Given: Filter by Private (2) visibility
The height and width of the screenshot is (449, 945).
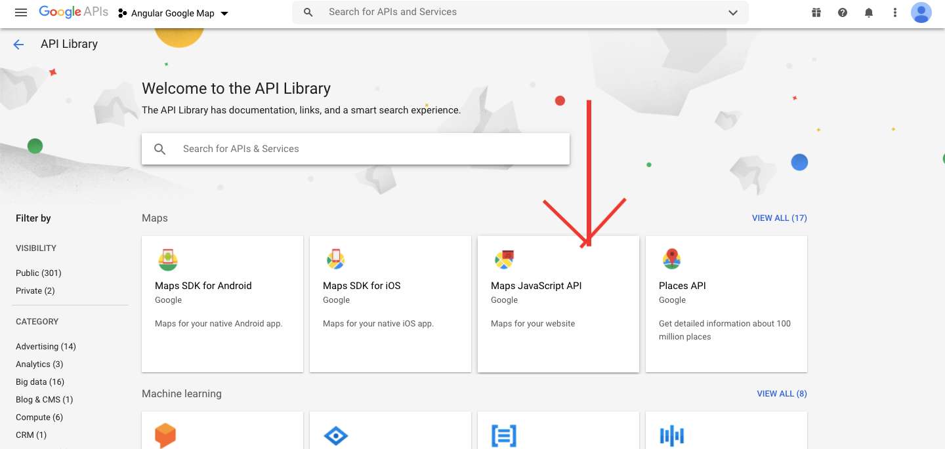Looking at the screenshot, I should (x=35, y=290).
